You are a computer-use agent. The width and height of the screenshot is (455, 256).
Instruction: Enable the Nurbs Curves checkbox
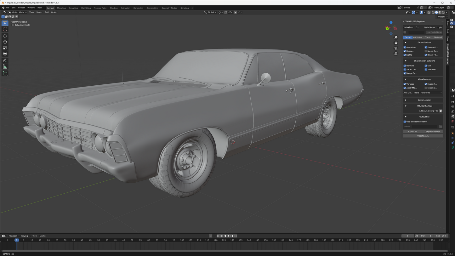click(x=426, y=51)
